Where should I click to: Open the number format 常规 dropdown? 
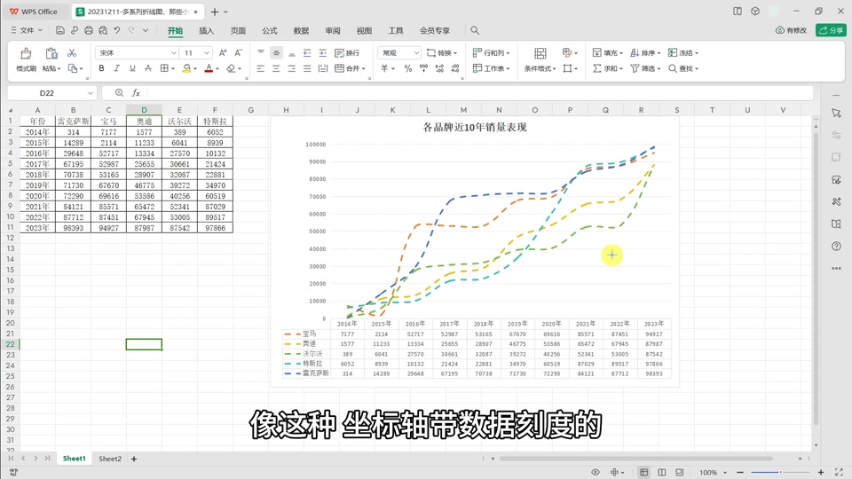click(416, 52)
